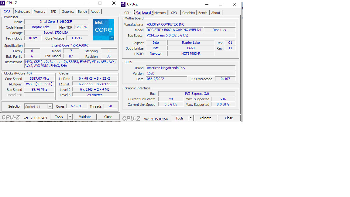Viewport: 350px width, 197px height.
Task: Click Validate in the right window
Action: pos(205,118)
